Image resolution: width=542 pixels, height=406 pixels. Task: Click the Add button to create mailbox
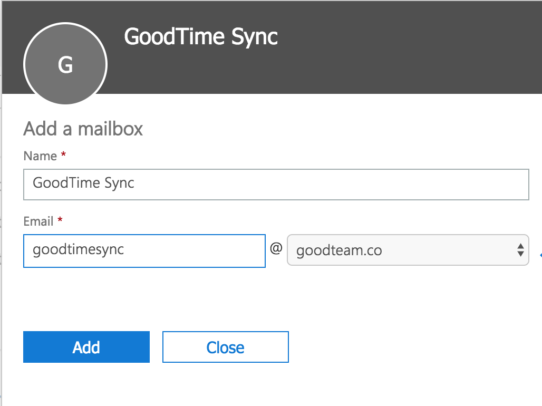click(x=86, y=347)
